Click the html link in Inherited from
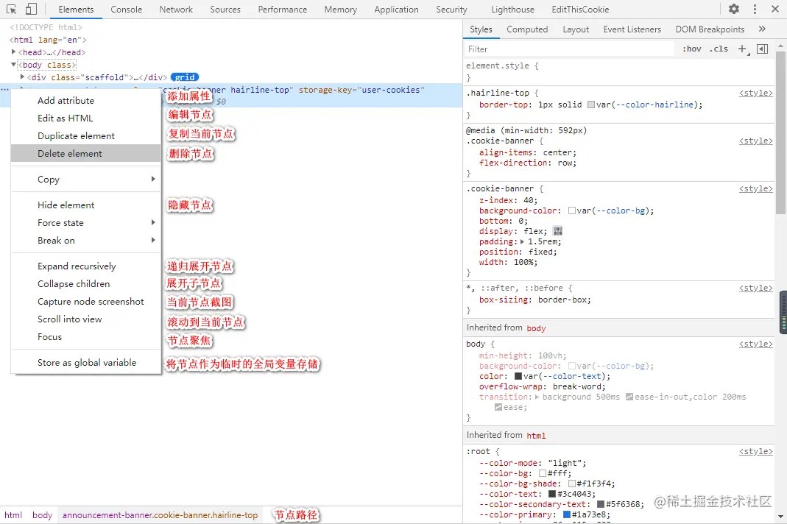This screenshot has width=787, height=524. pyautogui.click(x=536, y=436)
